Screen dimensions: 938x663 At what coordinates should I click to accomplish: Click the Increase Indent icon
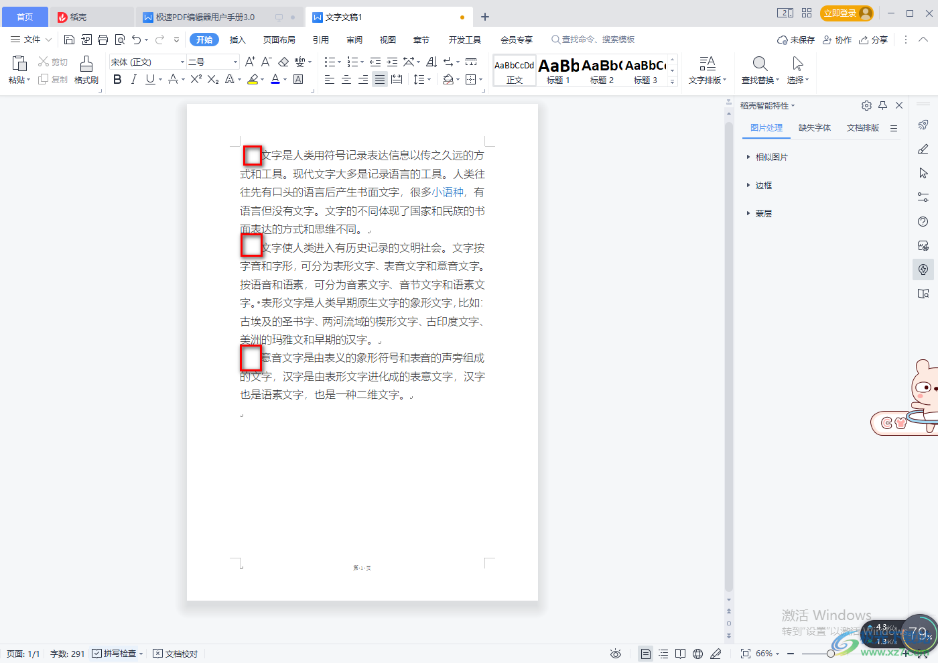[392, 62]
